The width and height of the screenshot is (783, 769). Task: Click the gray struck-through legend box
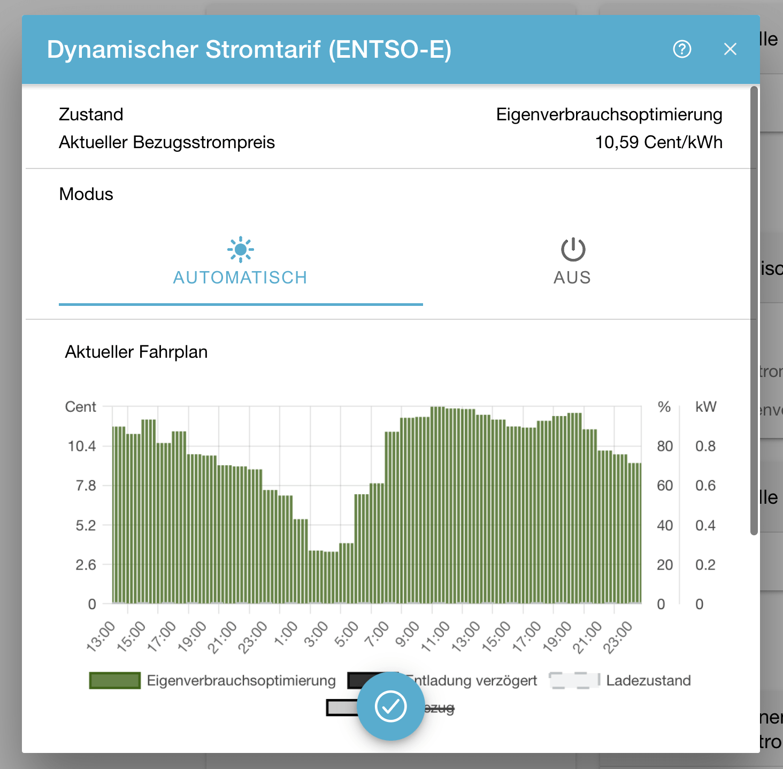[342, 708]
